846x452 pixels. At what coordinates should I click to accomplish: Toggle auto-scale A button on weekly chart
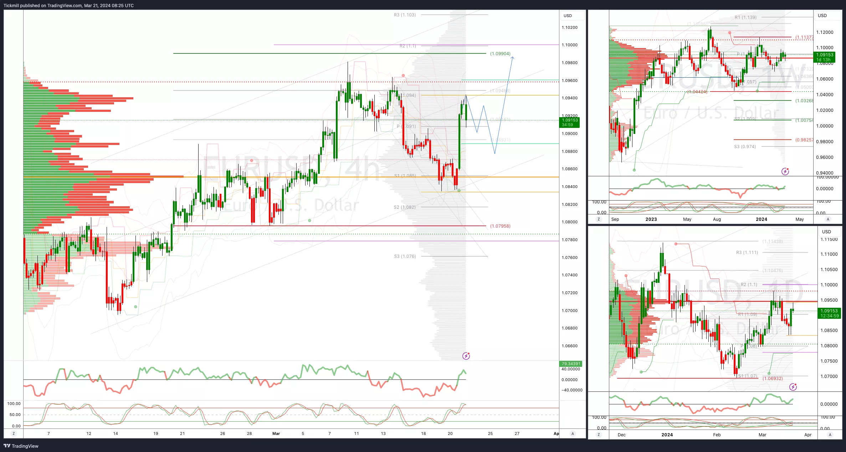click(x=828, y=219)
